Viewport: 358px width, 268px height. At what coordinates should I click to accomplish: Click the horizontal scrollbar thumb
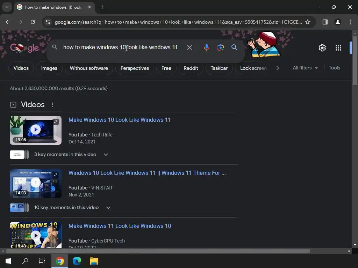point(158,251)
